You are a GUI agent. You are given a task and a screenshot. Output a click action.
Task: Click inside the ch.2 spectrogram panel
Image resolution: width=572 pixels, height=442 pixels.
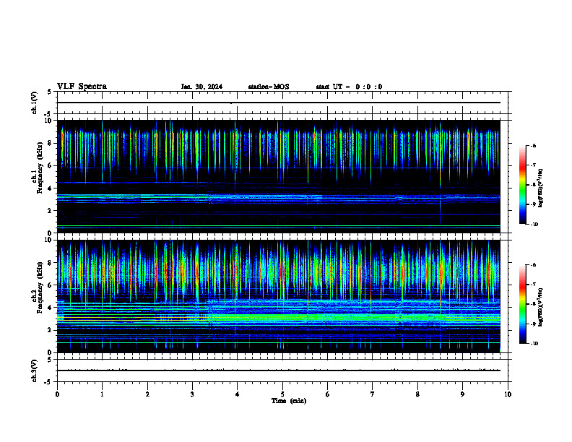(279, 296)
